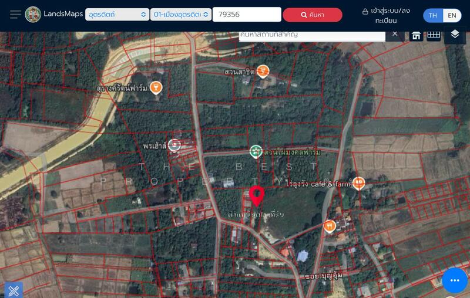This screenshot has height=298, width=470.
Task: Open the hamburger menu beside LandsMaps logo
Action: click(x=15, y=14)
